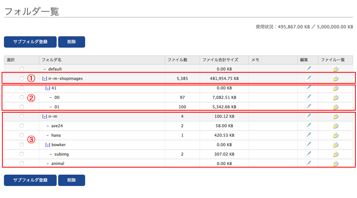Viewport: 357px width, 198px height.
Task: Collapse the ir-m-shopimages folder tree
Action: [44, 79]
